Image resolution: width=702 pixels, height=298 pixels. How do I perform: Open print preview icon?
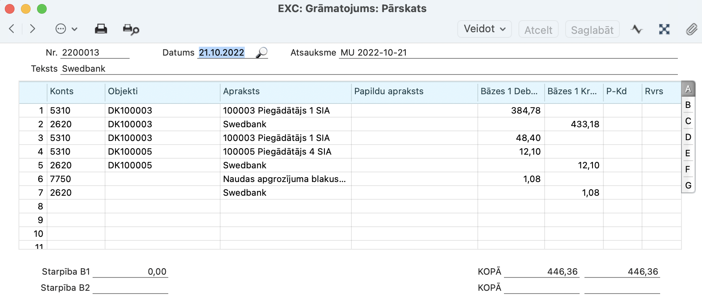131,29
